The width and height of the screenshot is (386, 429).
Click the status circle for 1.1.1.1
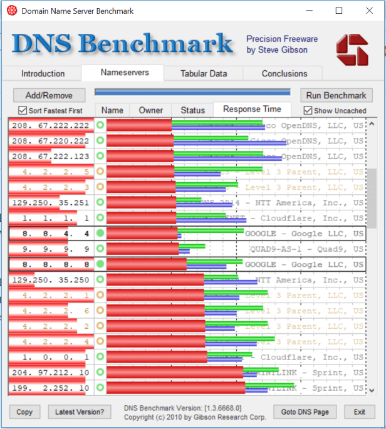[x=100, y=218]
